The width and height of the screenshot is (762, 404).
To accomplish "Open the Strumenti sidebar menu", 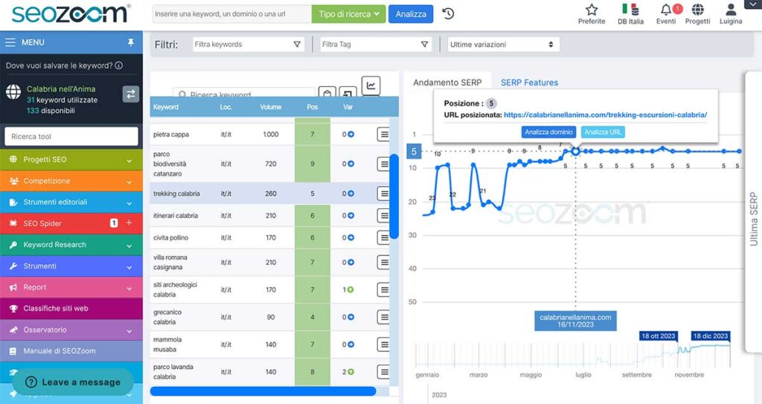I will click(71, 266).
